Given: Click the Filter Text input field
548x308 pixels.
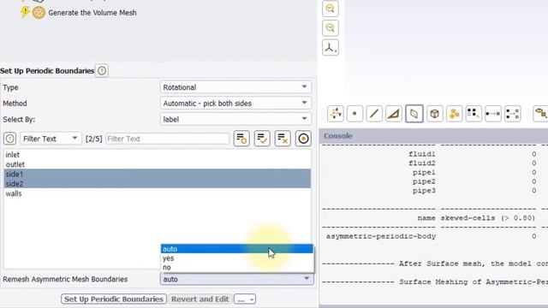Looking at the screenshot, I should click(x=168, y=139).
